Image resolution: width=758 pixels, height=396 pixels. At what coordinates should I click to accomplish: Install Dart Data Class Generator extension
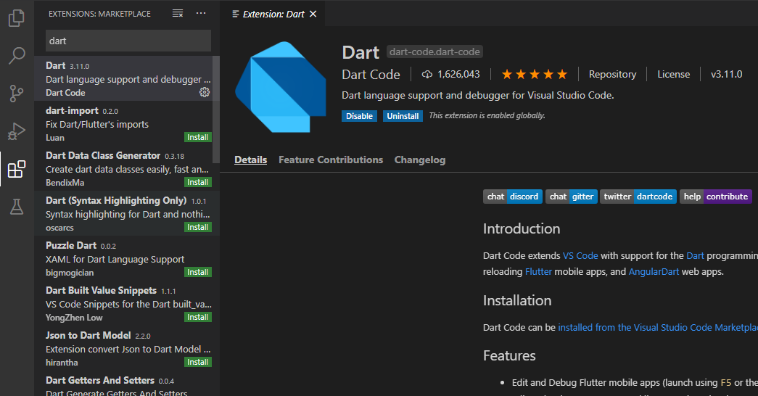(x=198, y=182)
